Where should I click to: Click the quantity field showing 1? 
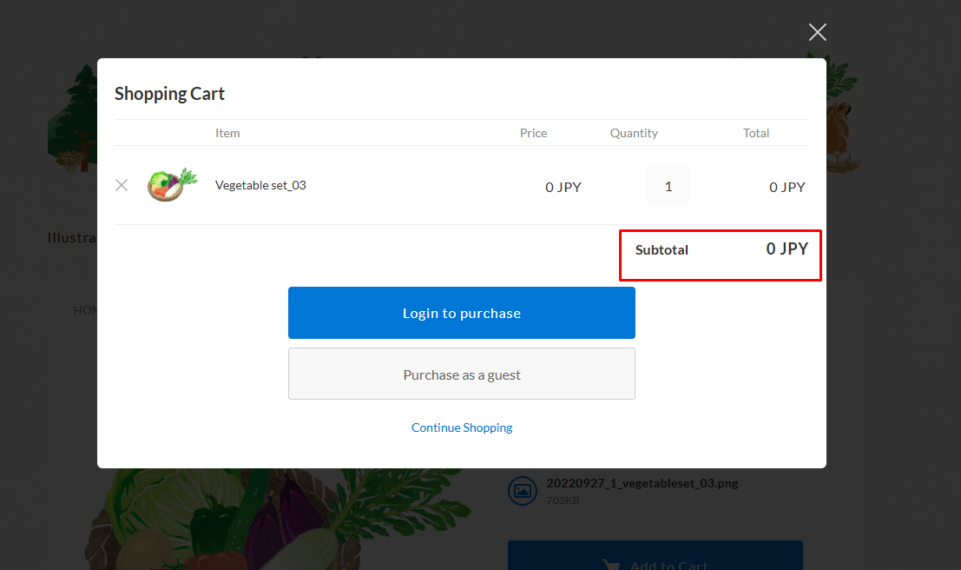[x=668, y=184]
